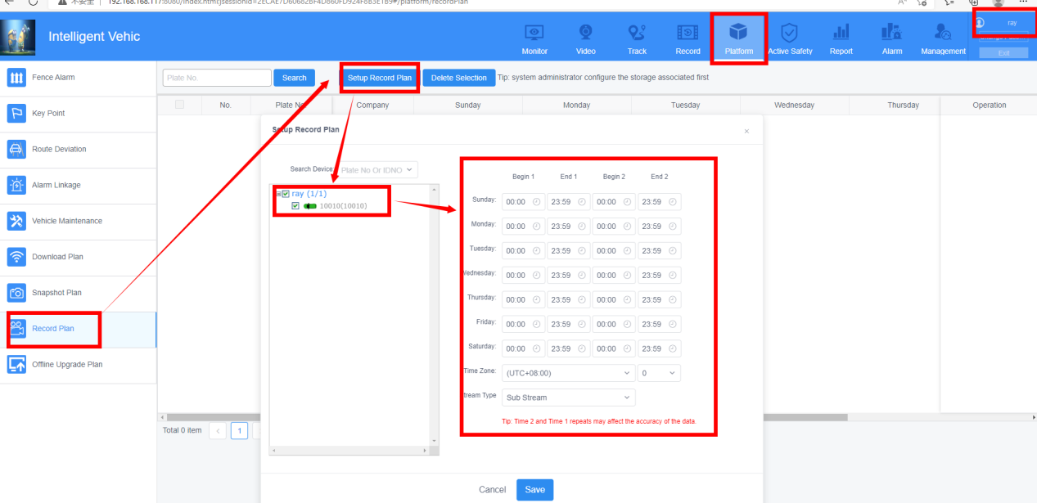This screenshot has height=503, width=1037.
Task: Click the Fence Alarm sidebar icon
Action: (x=16, y=78)
